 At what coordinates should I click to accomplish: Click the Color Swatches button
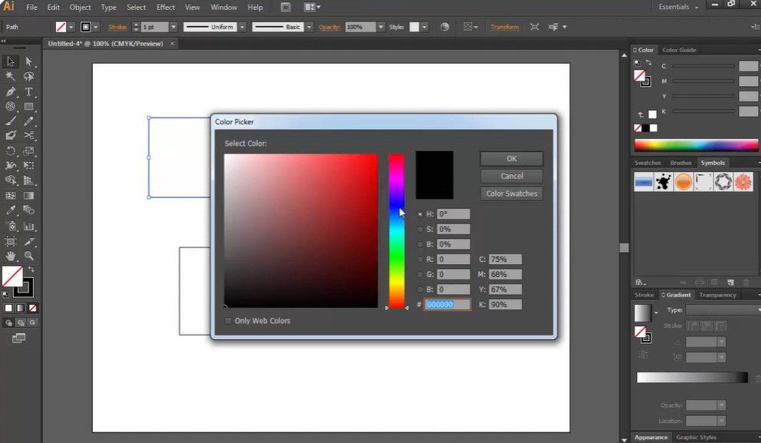(512, 193)
